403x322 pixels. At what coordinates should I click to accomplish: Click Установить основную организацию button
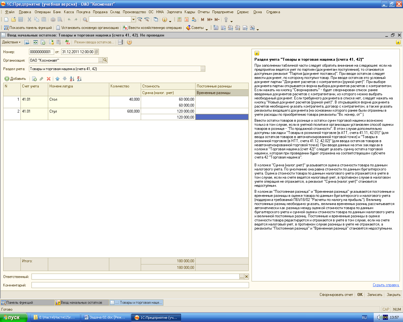point(88,28)
